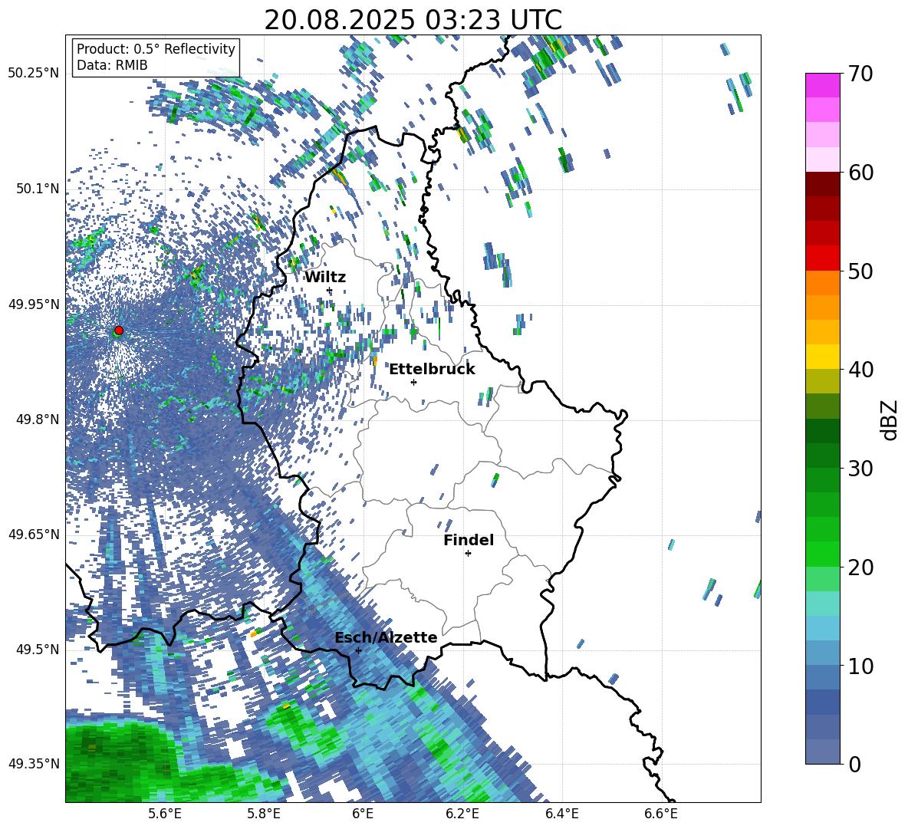This screenshot has width=908, height=829.
Task: Click the Esch/Alzette station cross marker
Action: pos(358,650)
